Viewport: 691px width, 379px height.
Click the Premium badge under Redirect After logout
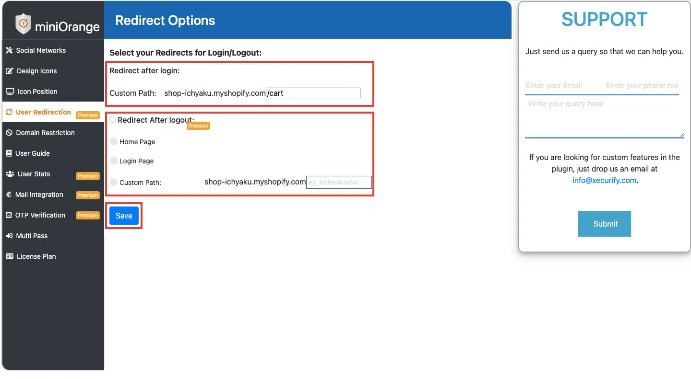click(x=198, y=126)
